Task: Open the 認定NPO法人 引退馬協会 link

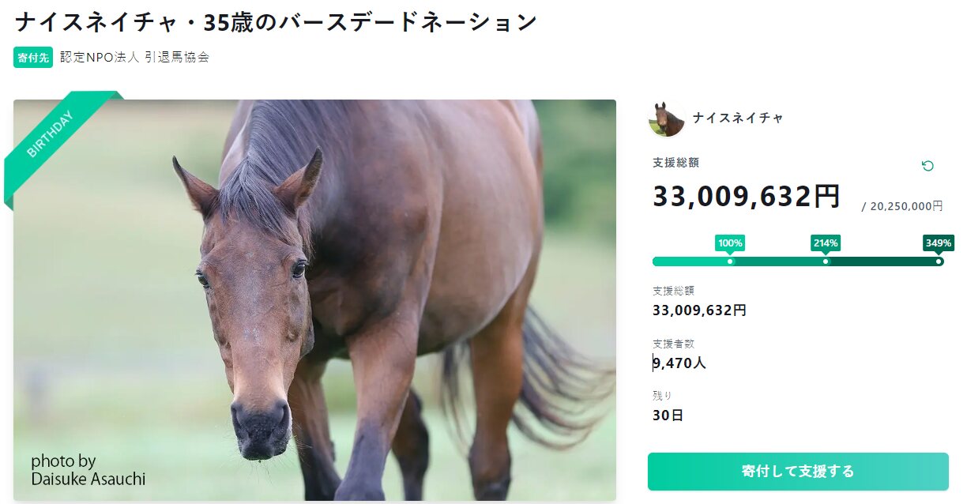Action: tap(134, 58)
